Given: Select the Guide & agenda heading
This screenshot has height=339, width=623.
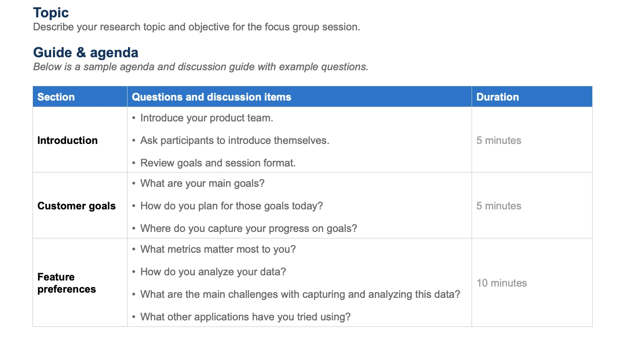Looking at the screenshot, I should tap(85, 52).
